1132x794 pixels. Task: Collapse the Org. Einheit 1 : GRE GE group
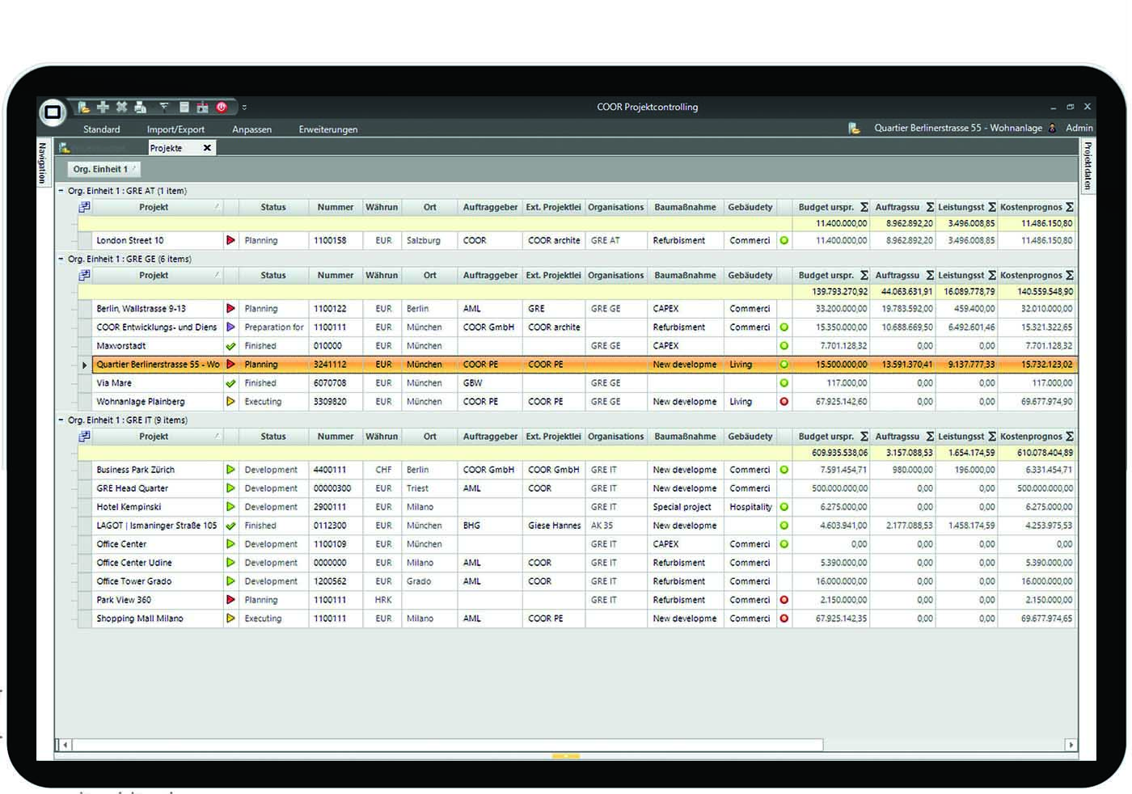tap(61, 259)
